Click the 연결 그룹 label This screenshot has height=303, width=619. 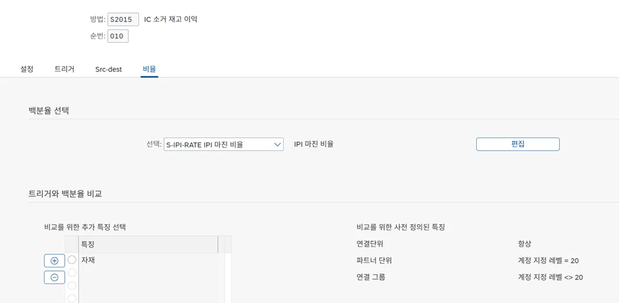click(371, 277)
